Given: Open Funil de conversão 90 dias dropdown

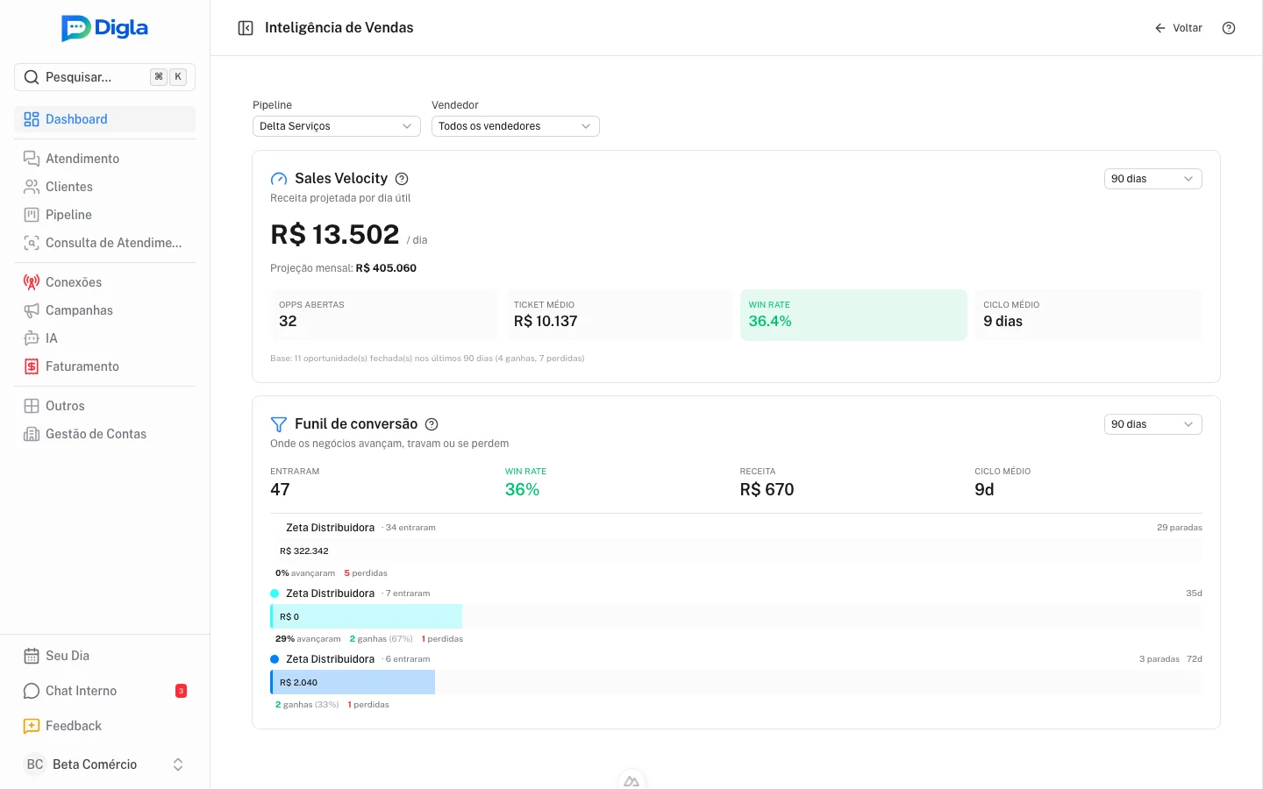Looking at the screenshot, I should pyautogui.click(x=1152, y=424).
